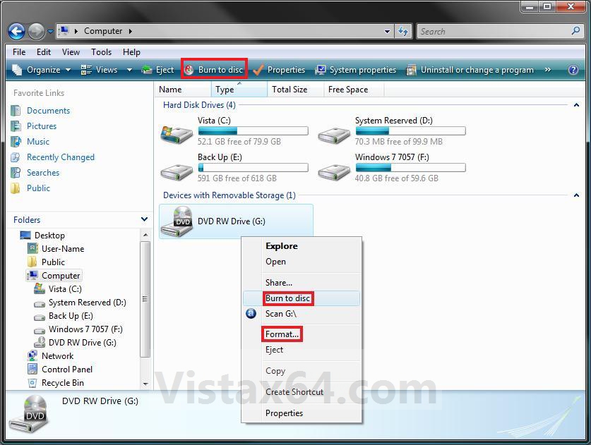Image resolution: width=591 pixels, height=445 pixels.
Task: Select User-Name in folder tree
Action: [63, 249]
